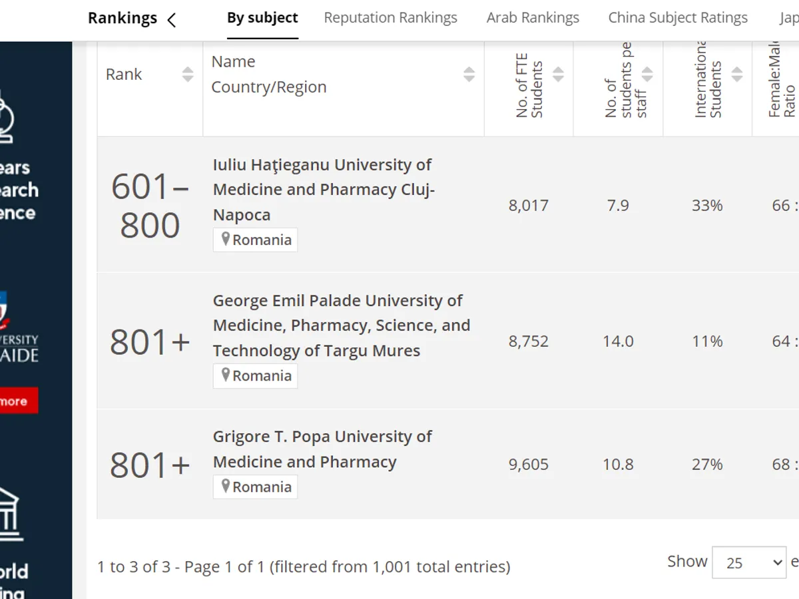799x599 pixels.
Task: Open George Emil Palade University link
Action: pyautogui.click(x=341, y=325)
